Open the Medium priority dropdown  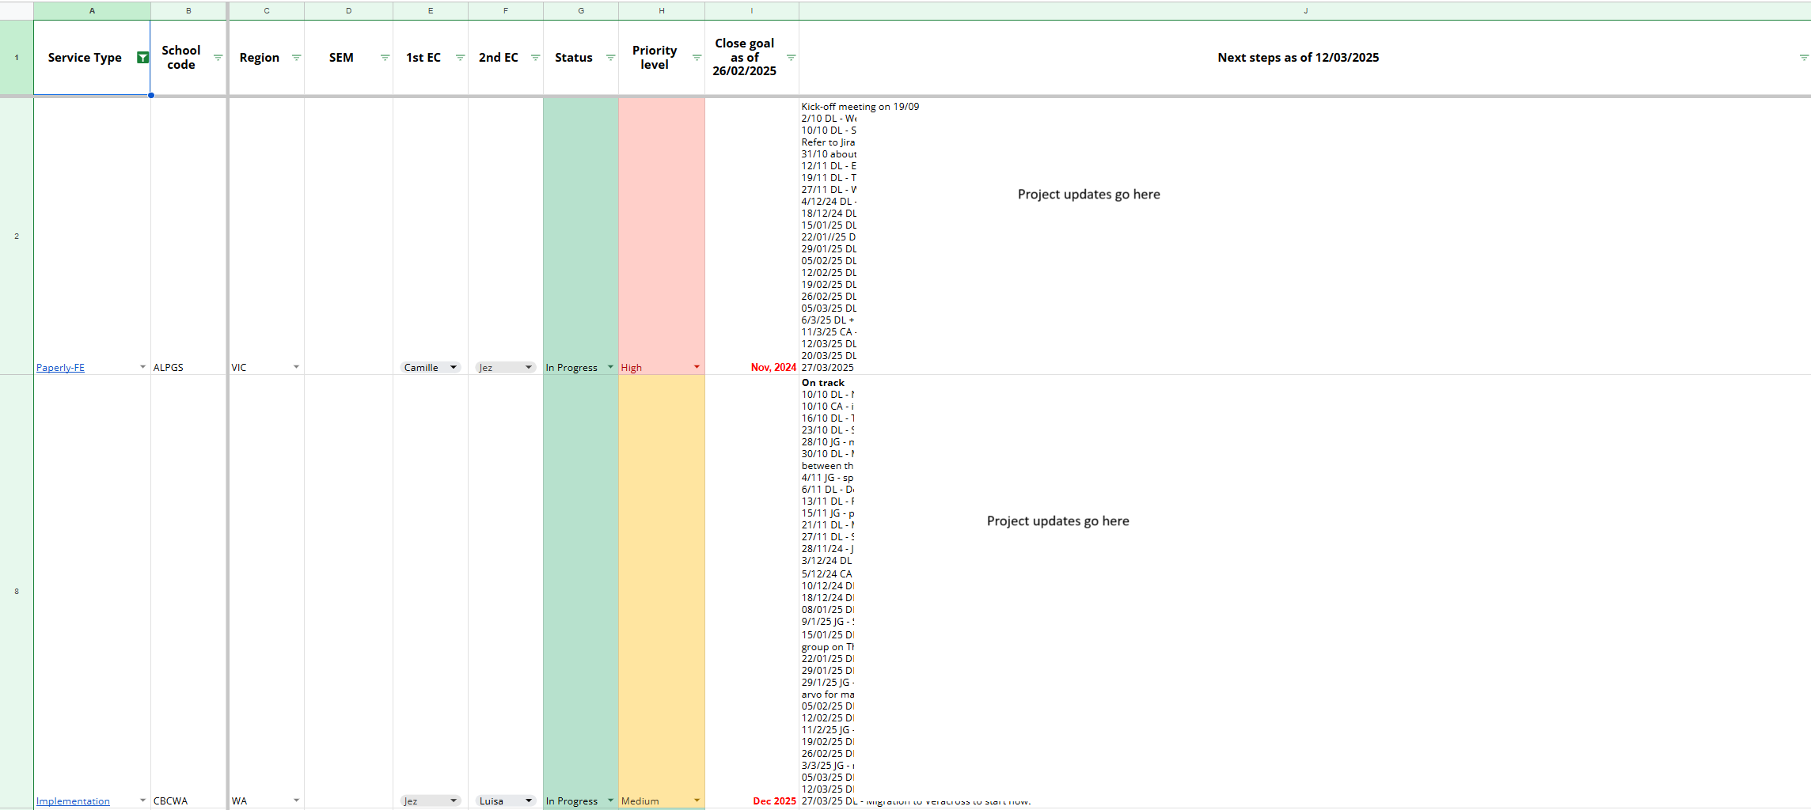point(697,801)
